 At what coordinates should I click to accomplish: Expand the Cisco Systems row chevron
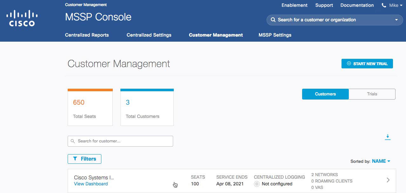click(388, 180)
